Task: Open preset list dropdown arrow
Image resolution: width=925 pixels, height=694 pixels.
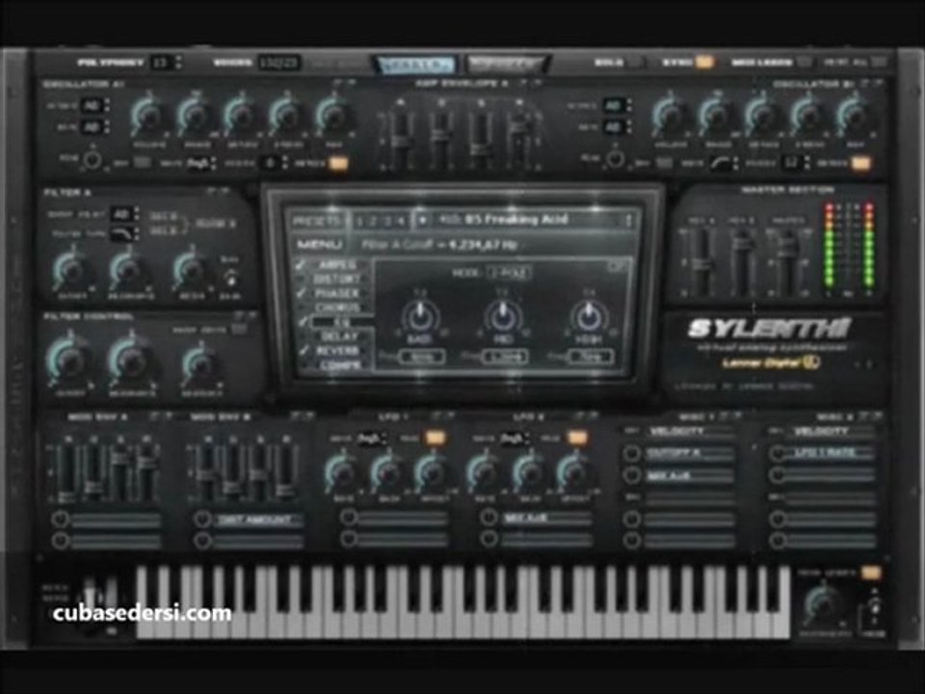Action: point(422,220)
